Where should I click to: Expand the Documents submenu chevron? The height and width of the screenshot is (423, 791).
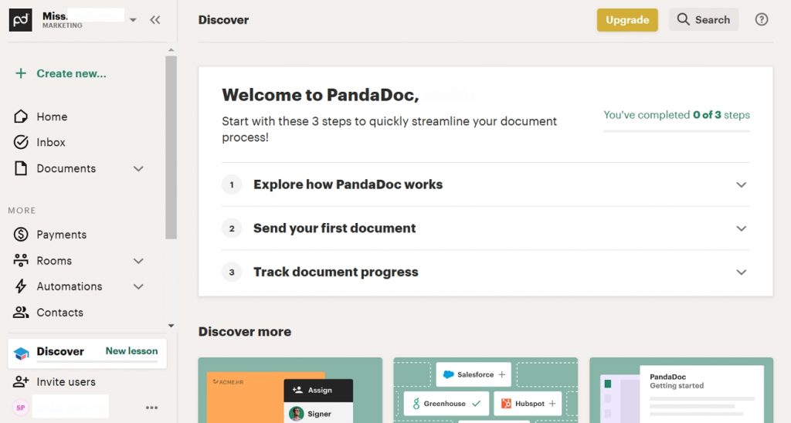(138, 169)
